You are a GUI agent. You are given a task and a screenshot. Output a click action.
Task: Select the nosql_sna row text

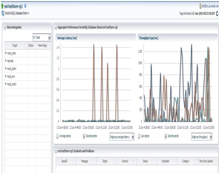[11, 76]
